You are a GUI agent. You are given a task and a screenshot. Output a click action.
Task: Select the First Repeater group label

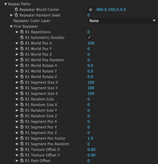click(26, 26)
